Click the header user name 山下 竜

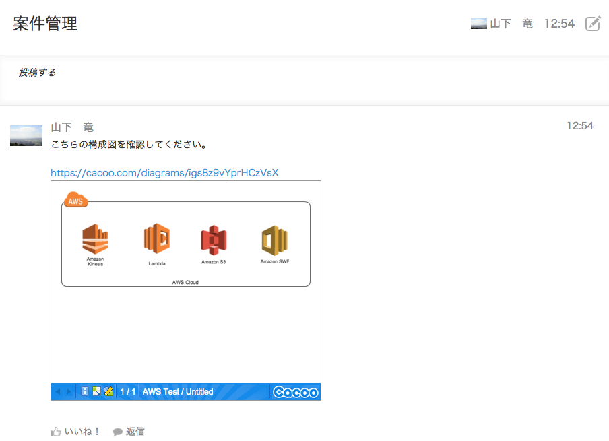[x=511, y=24]
